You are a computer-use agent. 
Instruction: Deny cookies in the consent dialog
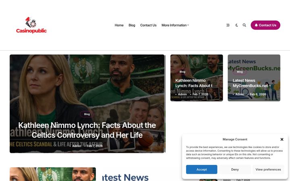click(x=235, y=169)
